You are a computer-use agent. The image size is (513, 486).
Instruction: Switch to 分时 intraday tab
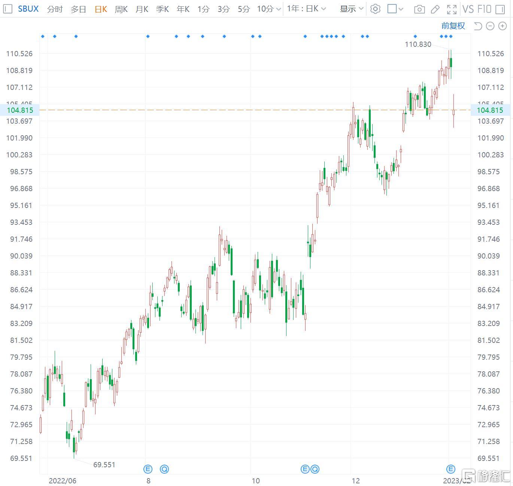tap(55, 9)
